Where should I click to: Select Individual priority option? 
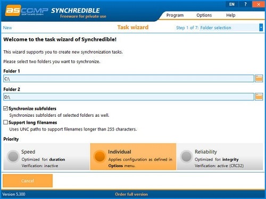tap(133, 157)
